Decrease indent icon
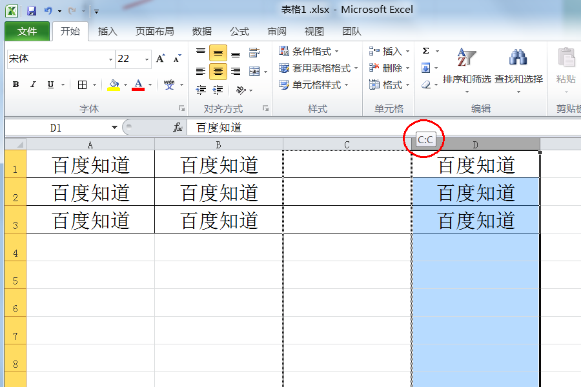The width and height of the screenshot is (581, 387). [201, 90]
